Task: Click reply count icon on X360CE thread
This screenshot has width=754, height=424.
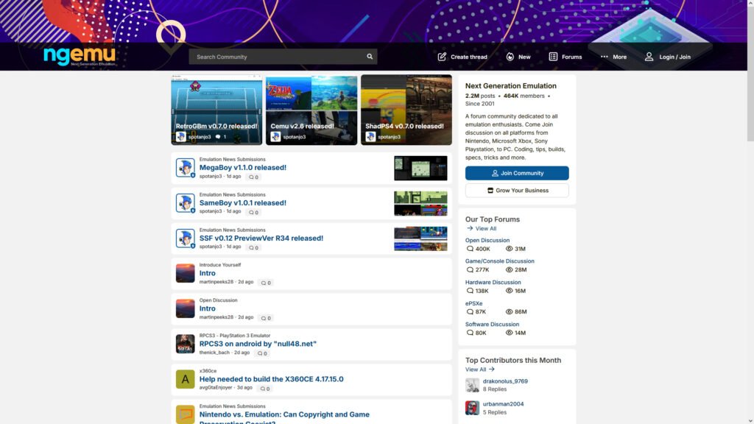Action: [x=263, y=389]
